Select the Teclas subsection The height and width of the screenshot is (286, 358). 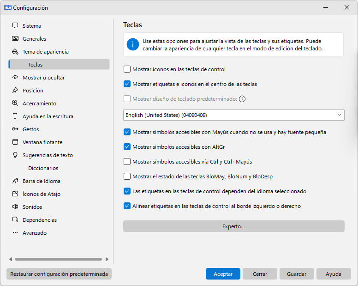pyautogui.click(x=59, y=65)
